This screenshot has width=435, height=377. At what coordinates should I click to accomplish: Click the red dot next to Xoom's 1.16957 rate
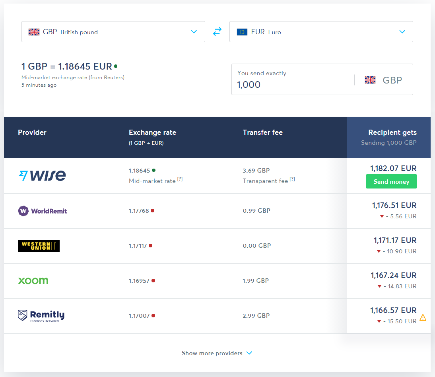click(153, 280)
